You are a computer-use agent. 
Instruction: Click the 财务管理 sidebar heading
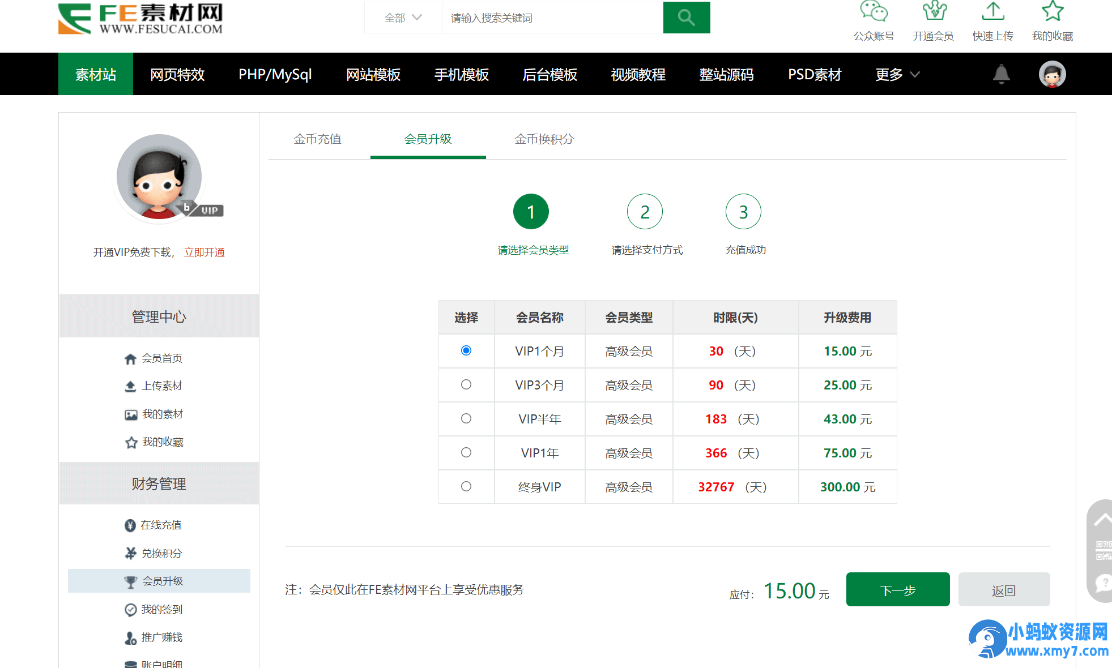(x=159, y=483)
